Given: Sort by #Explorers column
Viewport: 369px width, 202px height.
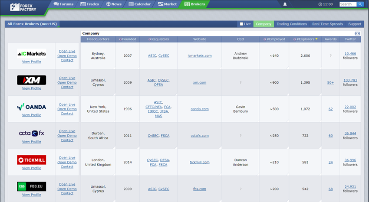Looking at the screenshot, I should (305, 39).
